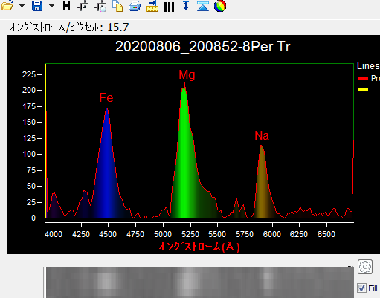Image resolution: width=380 pixels, height=298 pixels.
Task: Expand the dropdown arrow beside the open icon
Action: [x=22, y=5]
